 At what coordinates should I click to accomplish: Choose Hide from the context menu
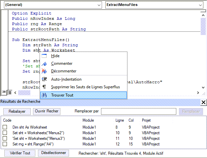tap(84, 56)
